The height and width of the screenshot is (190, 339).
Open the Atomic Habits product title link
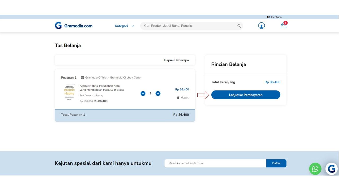tap(102, 88)
